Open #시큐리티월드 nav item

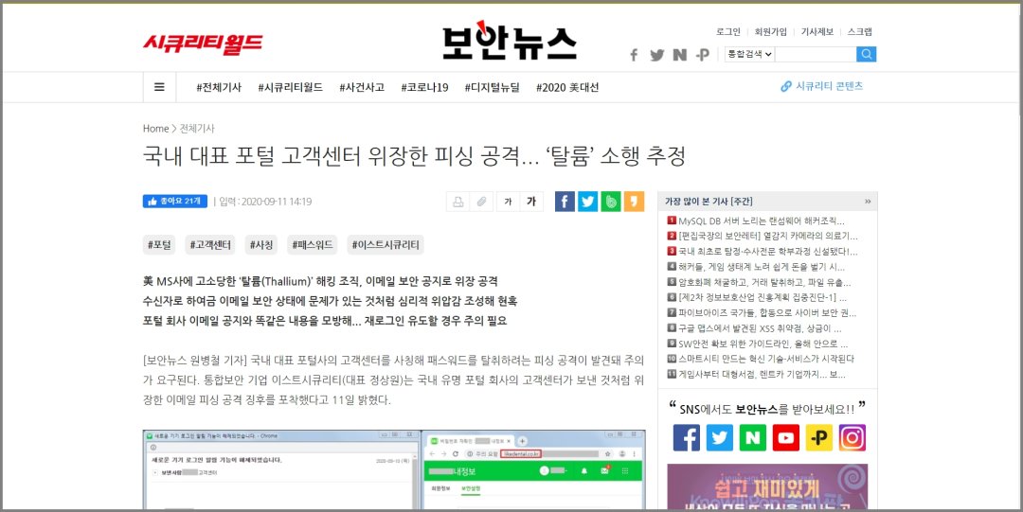291,87
